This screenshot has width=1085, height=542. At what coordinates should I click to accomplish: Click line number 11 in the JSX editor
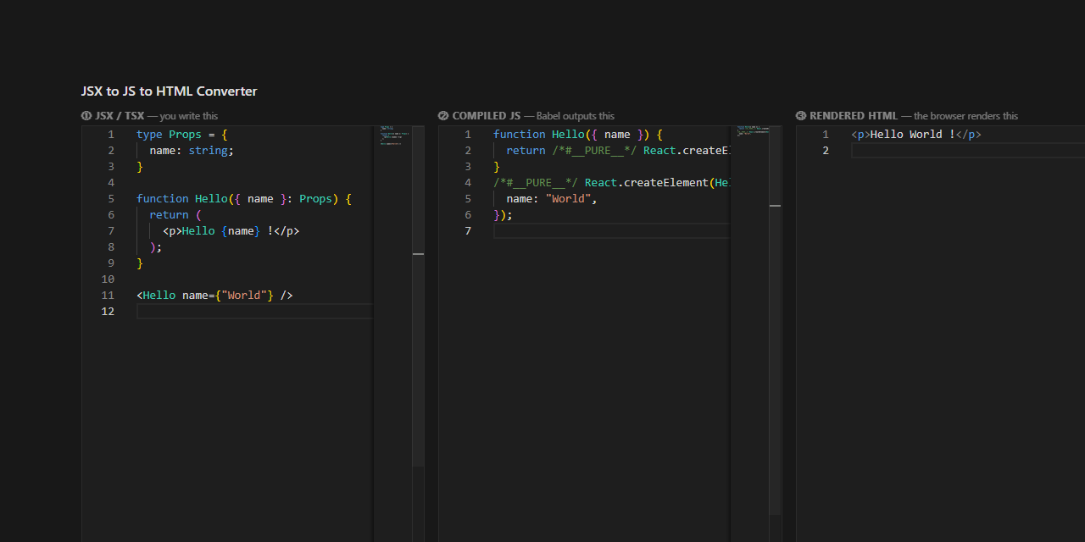point(108,295)
